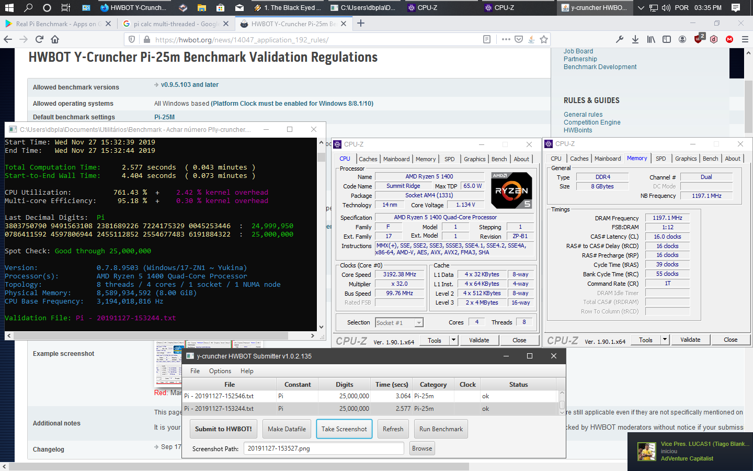
Task: Open Socket #1 selection dropdown in CPU-Z
Action: [399, 322]
